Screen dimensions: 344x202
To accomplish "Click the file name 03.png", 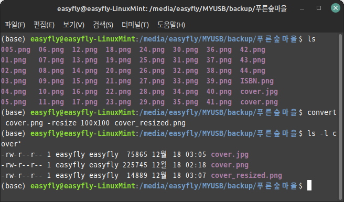I will point(14,81).
